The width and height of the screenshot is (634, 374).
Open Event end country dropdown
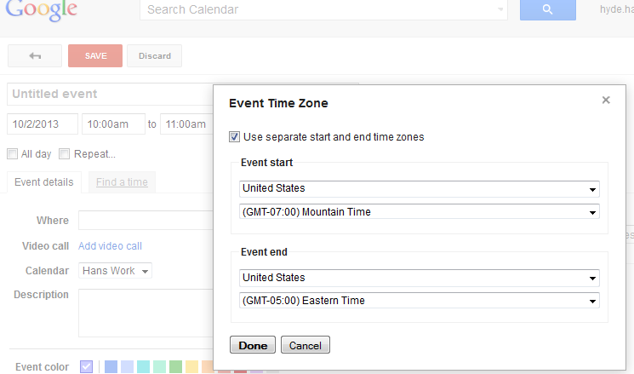(420, 278)
